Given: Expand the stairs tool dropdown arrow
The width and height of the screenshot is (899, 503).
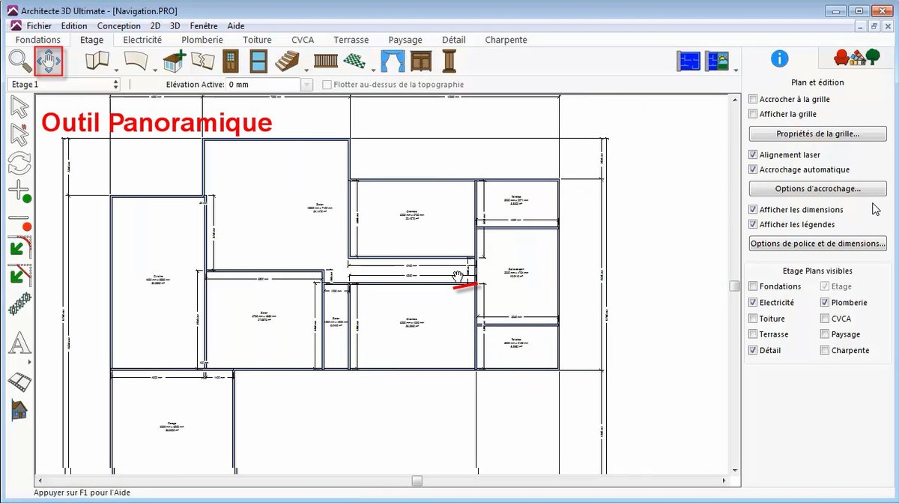Looking at the screenshot, I should point(306,71).
